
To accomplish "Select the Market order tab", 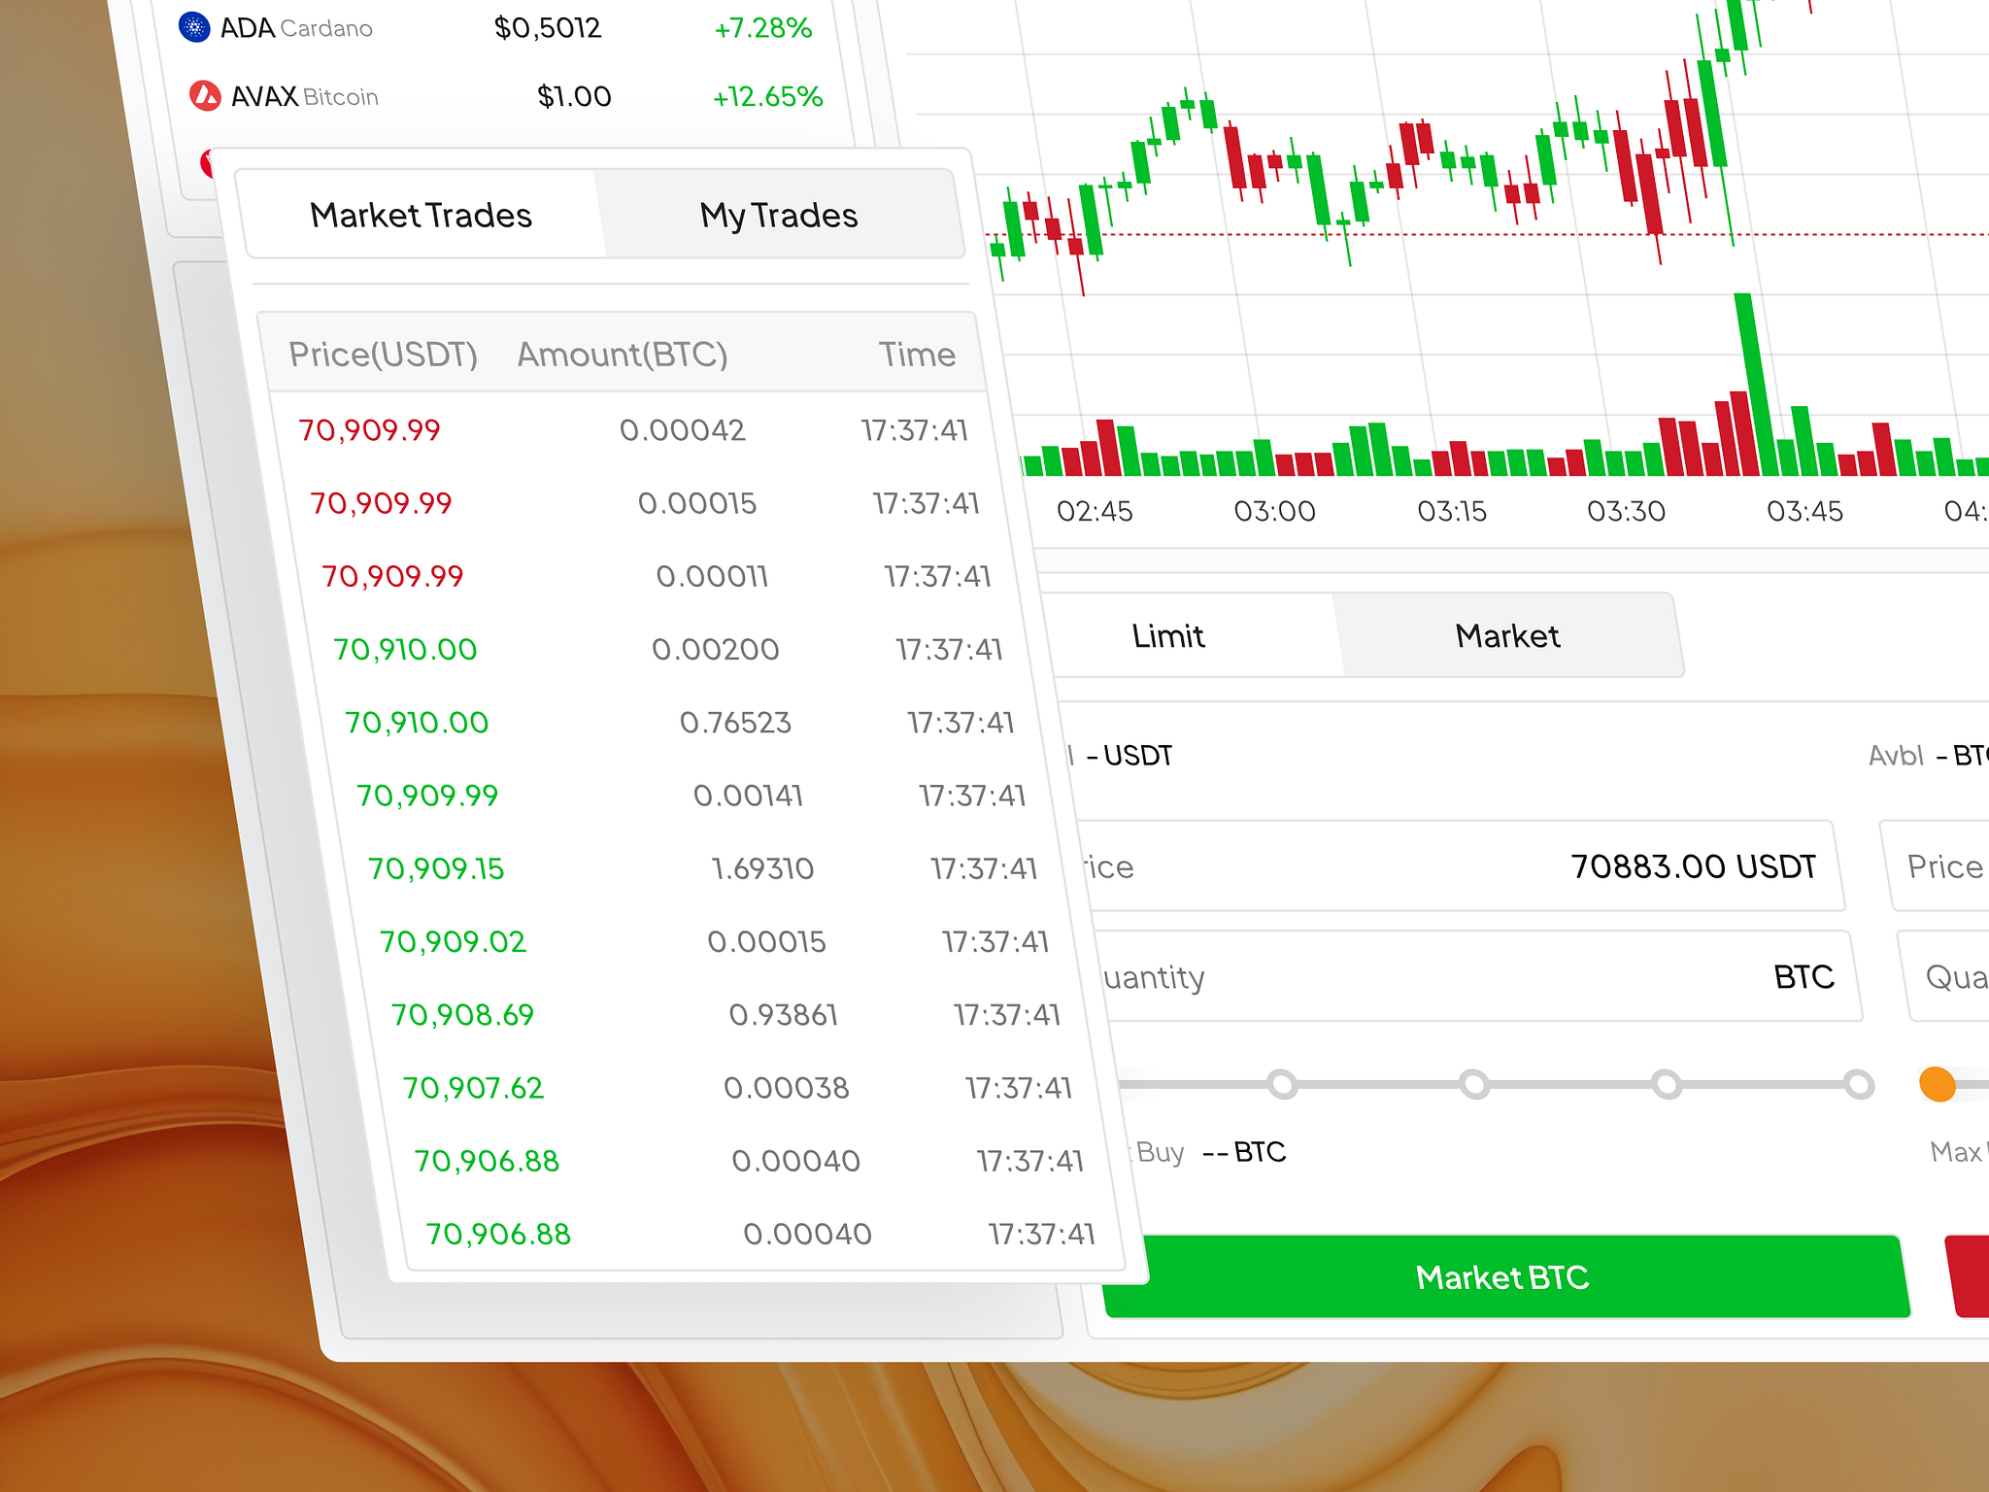I will tap(1507, 636).
